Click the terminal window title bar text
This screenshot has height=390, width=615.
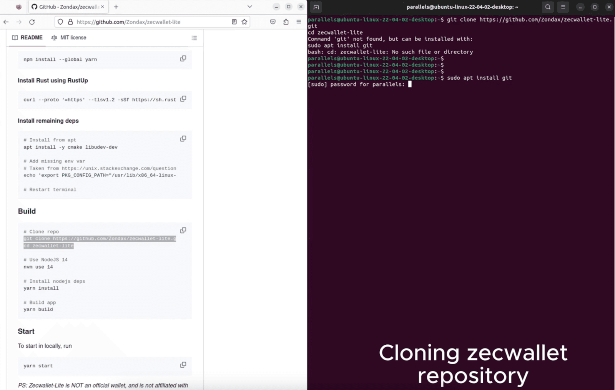(462, 7)
